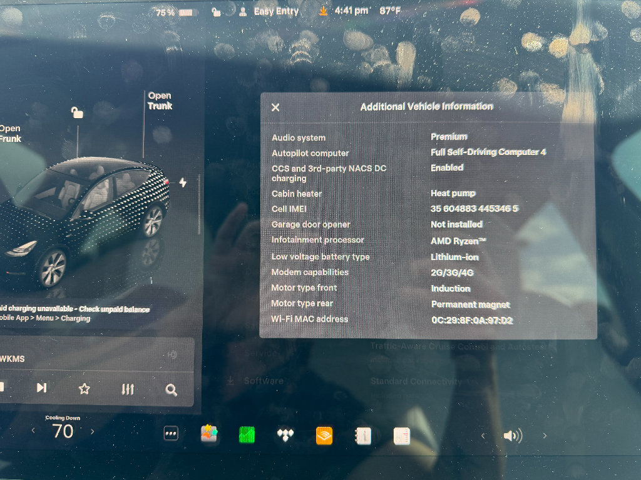Close the Additional Vehicle Information dialog
The height and width of the screenshot is (480, 641).
(275, 107)
